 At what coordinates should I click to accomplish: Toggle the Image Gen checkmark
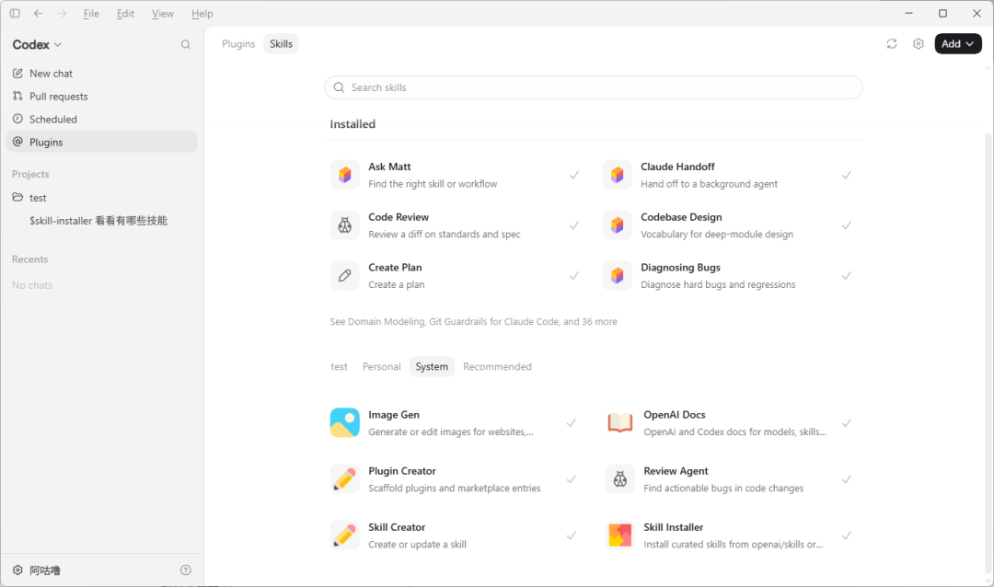pos(572,423)
